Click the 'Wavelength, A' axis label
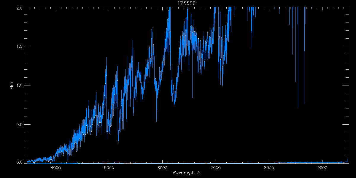Viewport: 356px width, 178px height. click(x=186, y=172)
